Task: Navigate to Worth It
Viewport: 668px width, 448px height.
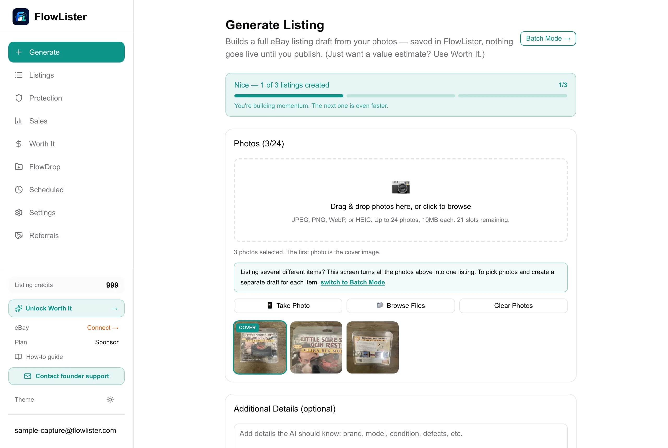Action: (x=66, y=144)
